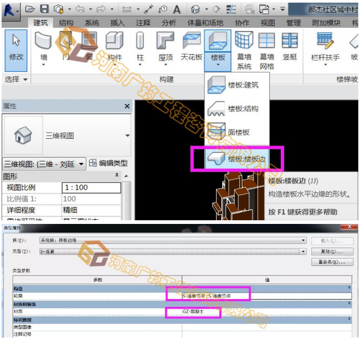Choose Floor by Face menu entry

click(237, 132)
